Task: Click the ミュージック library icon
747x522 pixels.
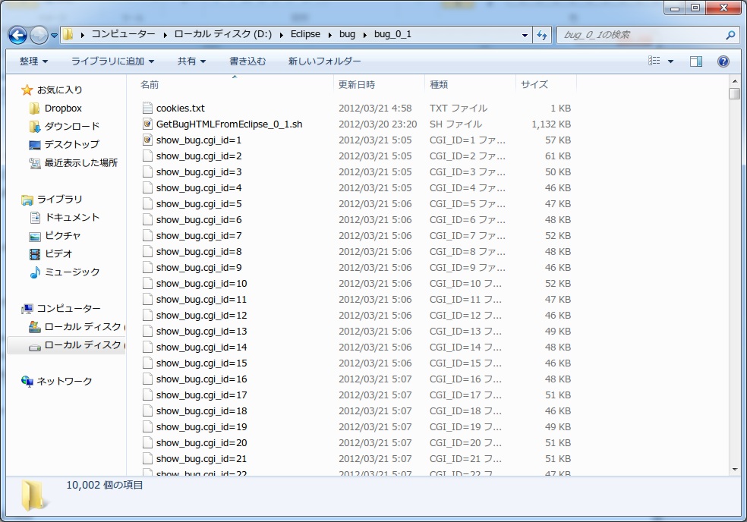Action: coord(35,272)
